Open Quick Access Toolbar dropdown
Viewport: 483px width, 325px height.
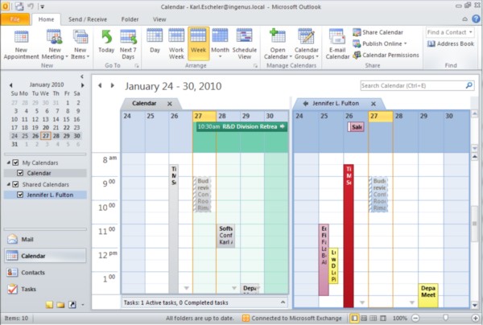tap(43, 6)
